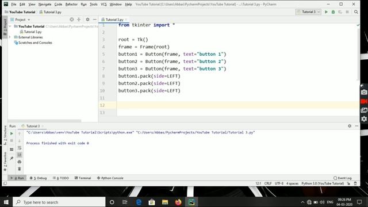Open Tutorial 3 run configuration dropdown

point(308,12)
